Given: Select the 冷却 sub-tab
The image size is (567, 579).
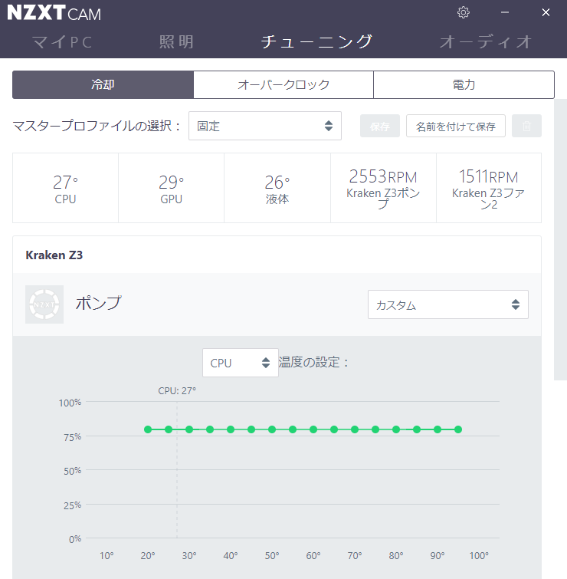Looking at the screenshot, I should [103, 84].
